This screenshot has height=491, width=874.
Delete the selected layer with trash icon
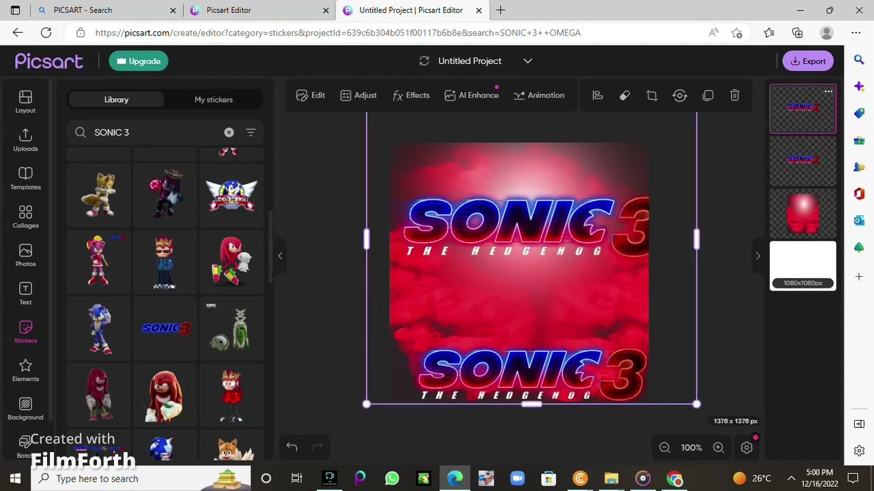coord(735,95)
